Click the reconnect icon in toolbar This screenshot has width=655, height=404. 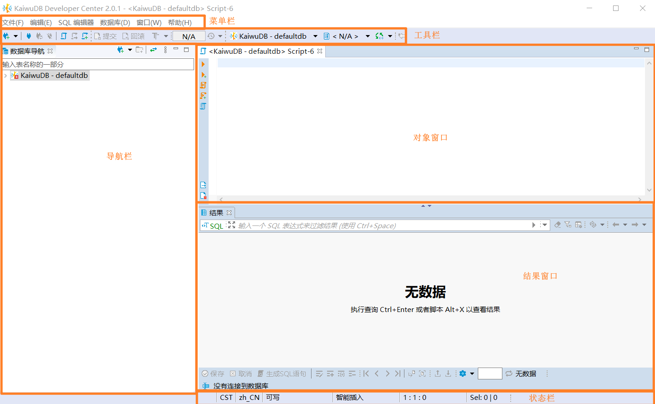coord(39,36)
